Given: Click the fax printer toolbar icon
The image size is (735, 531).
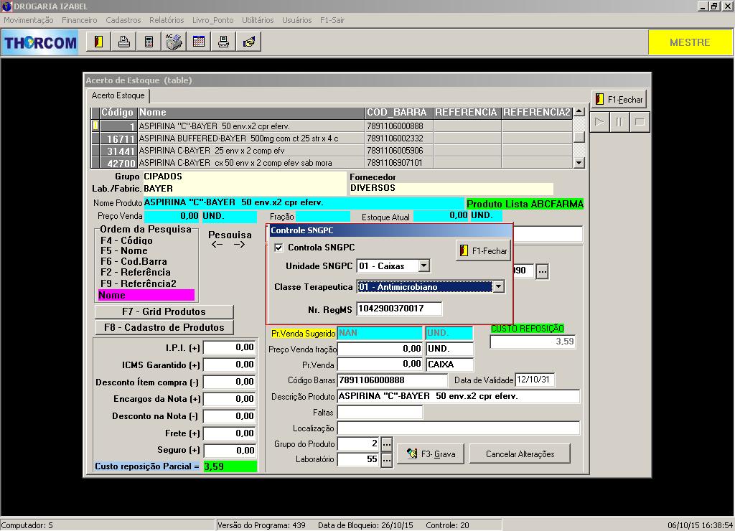Looking at the screenshot, I should coord(123,42).
